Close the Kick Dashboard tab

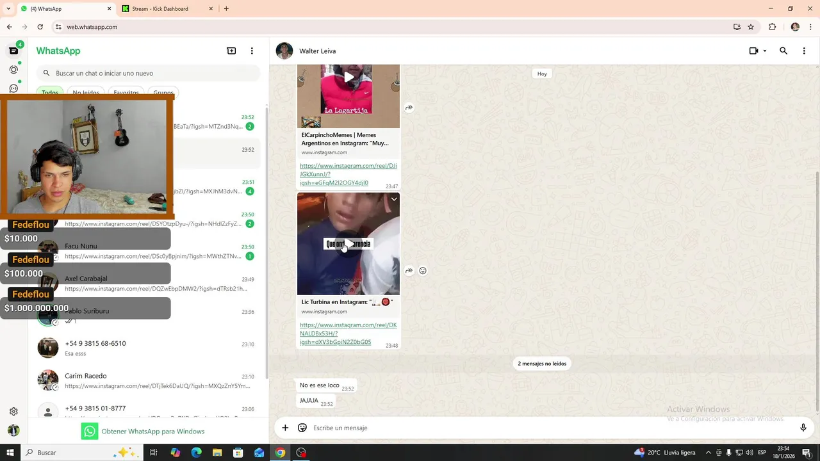211,9
